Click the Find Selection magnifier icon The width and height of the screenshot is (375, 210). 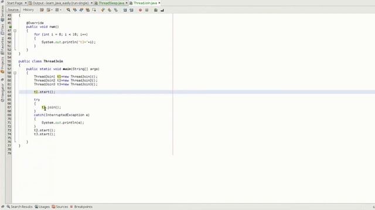69,10
